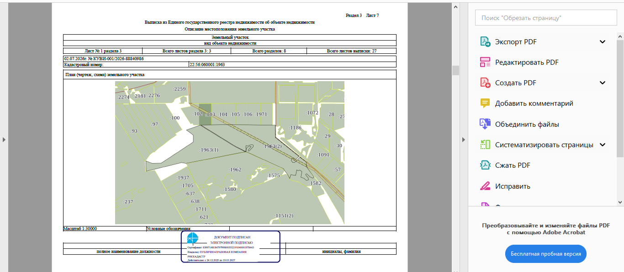Click the tools pane scroll down arrow
Image resolution: width=624 pixels, height=272 pixels.
click(x=620, y=201)
